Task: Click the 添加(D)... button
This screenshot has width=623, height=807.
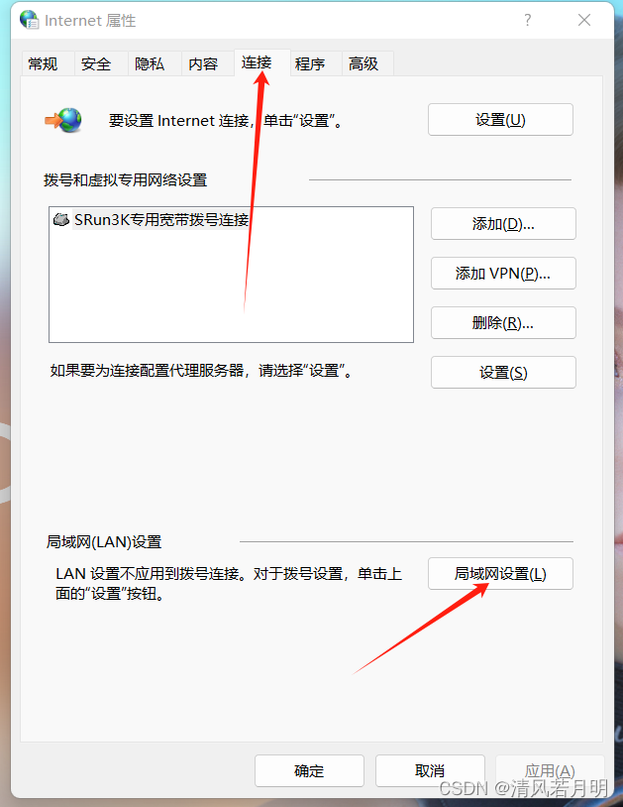Action: pyautogui.click(x=504, y=224)
